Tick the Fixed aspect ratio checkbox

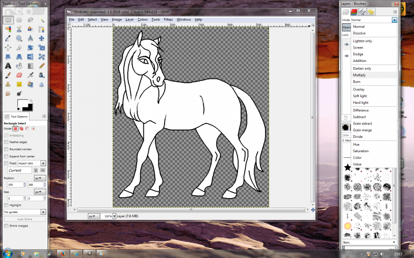[x=6, y=163]
